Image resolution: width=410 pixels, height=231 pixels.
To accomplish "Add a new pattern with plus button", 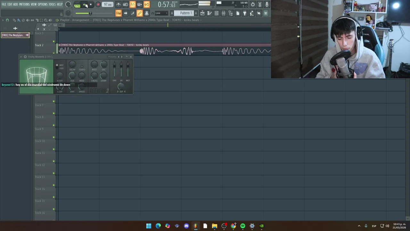I will (196, 13).
